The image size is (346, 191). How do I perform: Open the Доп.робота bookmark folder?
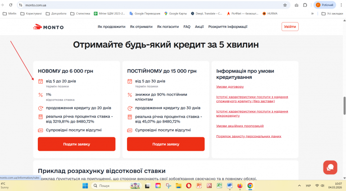56,14
